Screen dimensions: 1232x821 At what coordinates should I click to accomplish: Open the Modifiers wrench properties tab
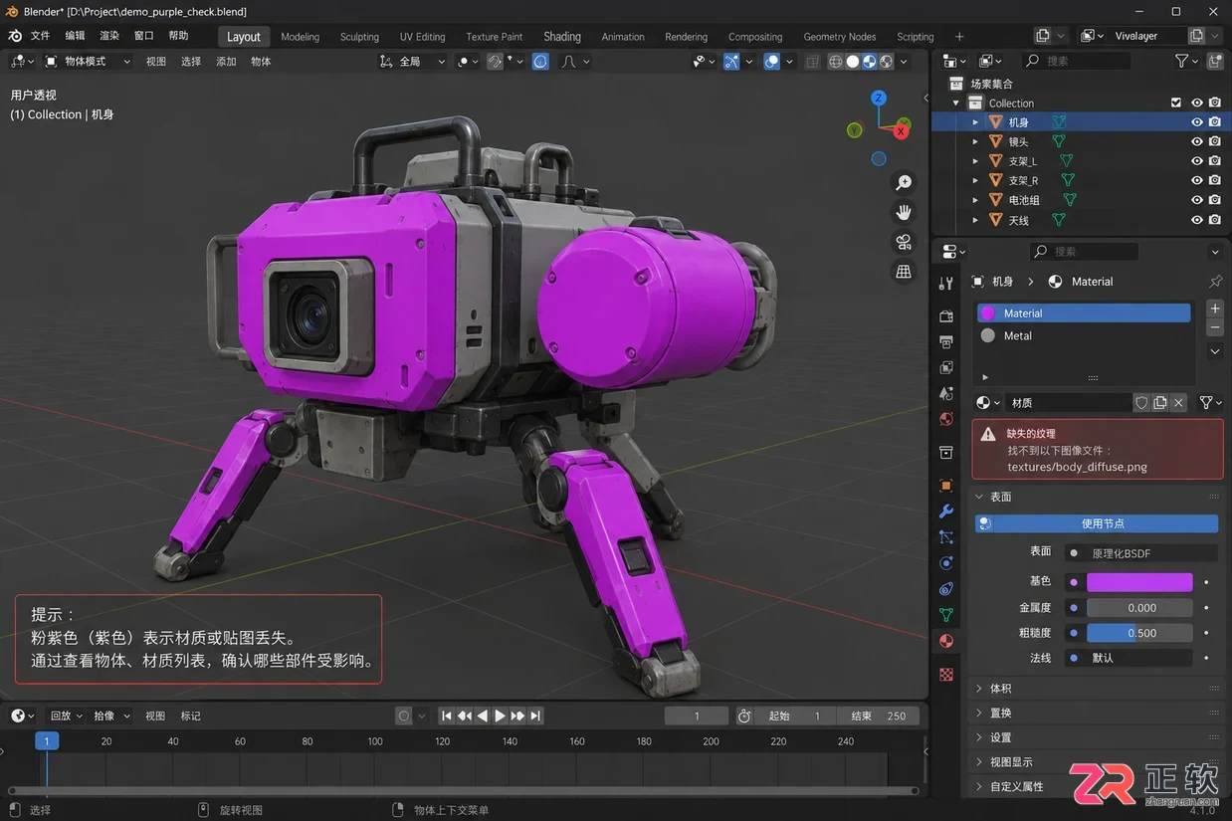(x=946, y=512)
